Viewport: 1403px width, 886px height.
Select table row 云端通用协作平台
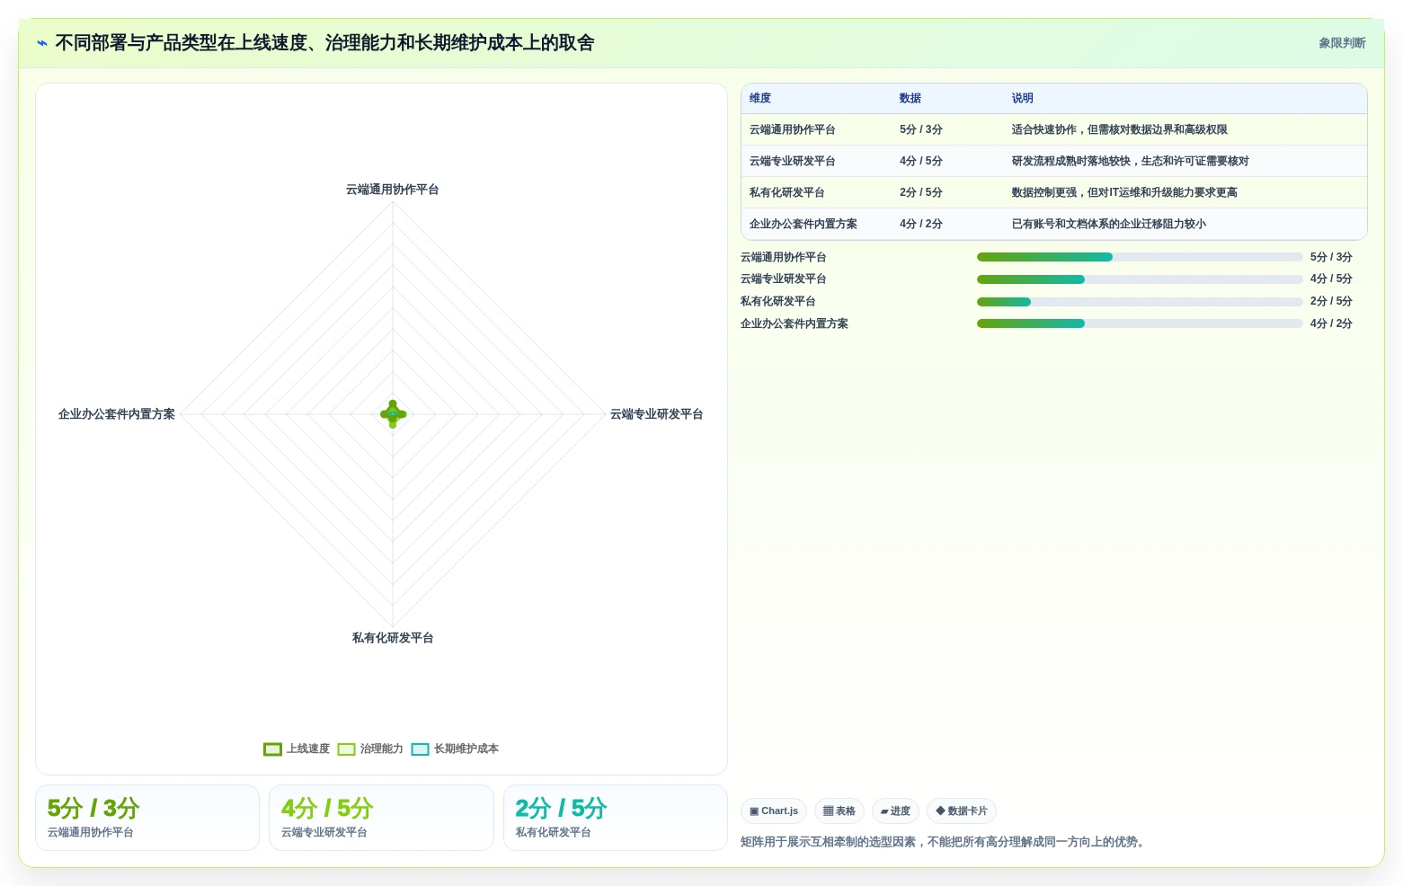1053,129
